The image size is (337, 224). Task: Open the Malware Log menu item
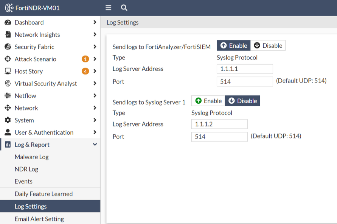(x=31, y=157)
